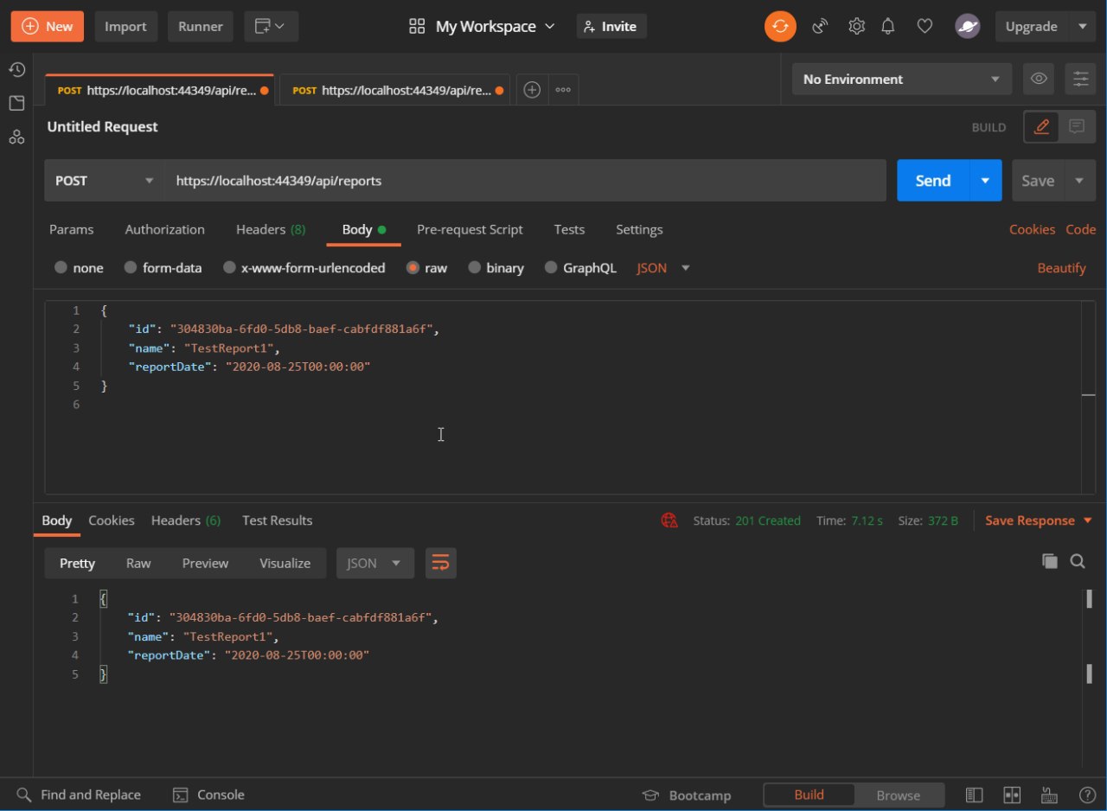Screen dimensions: 1107x811
Task: Open Bootcamp in the status bar
Action: pyautogui.click(x=687, y=795)
